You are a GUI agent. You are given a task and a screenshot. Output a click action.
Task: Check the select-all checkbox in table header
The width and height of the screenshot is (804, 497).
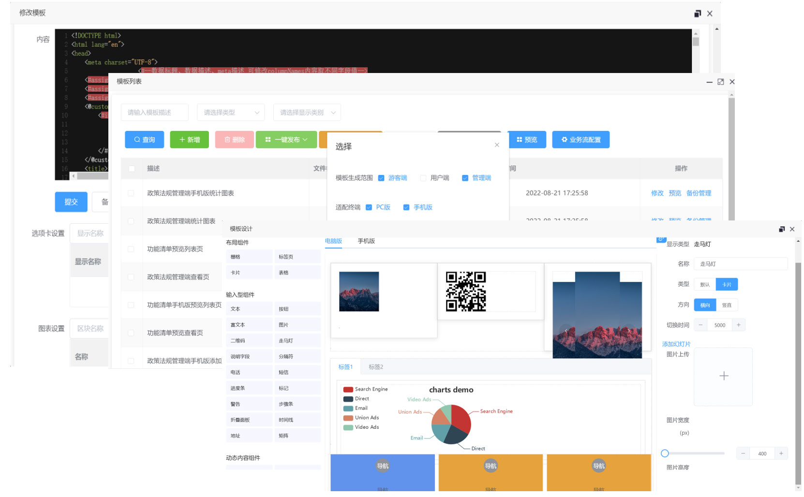point(132,169)
